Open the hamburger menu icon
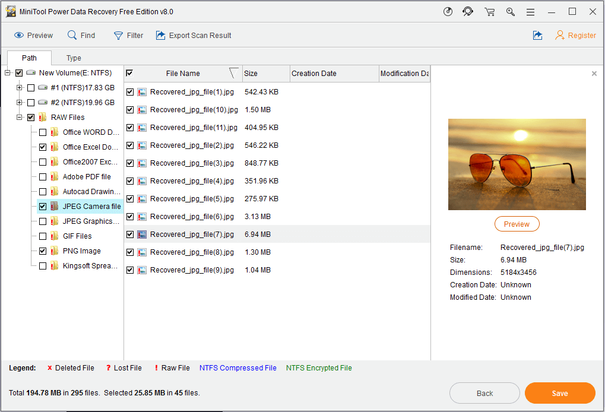 coord(531,12)
